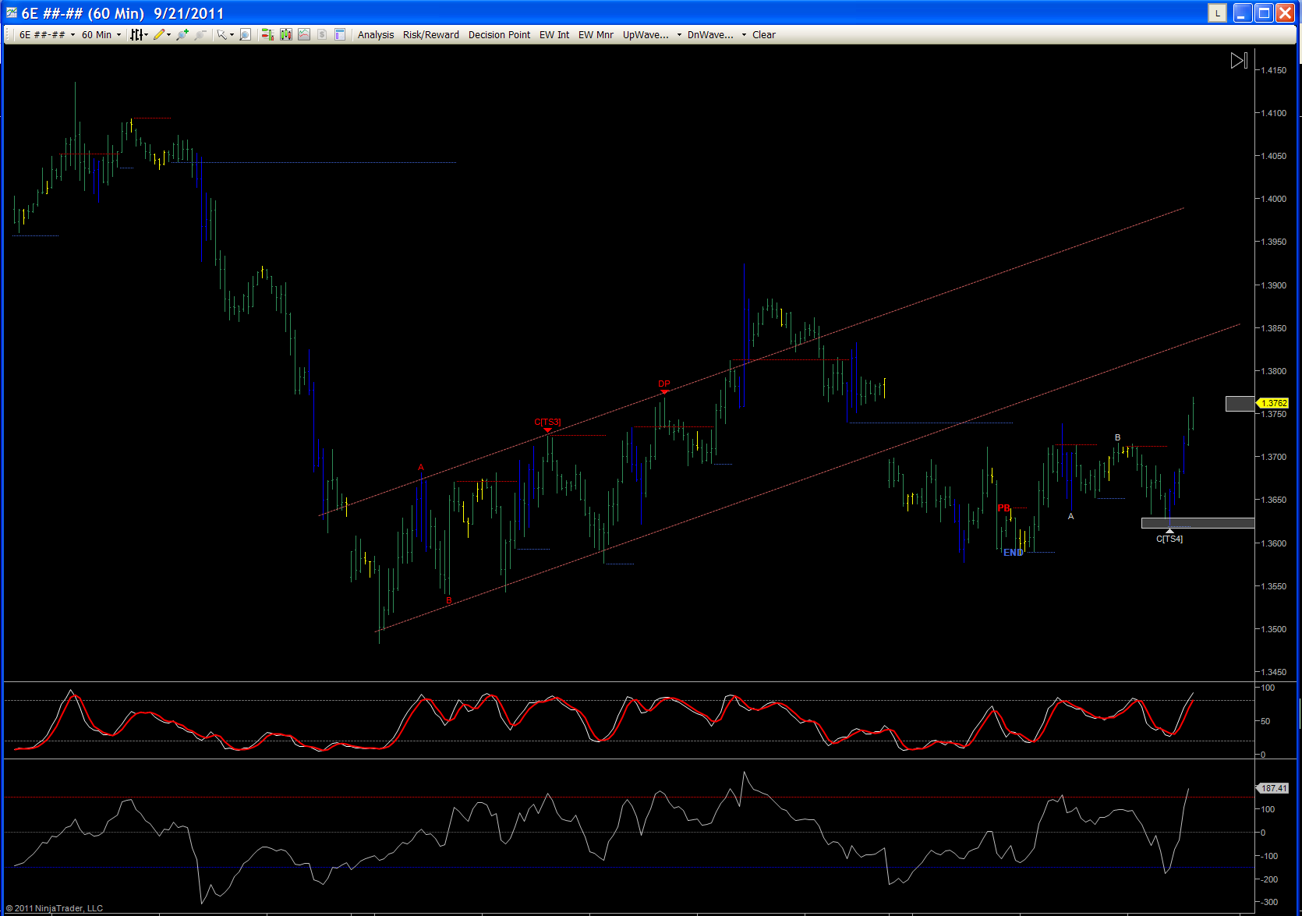
Task: Open the chart properties window icon
Action: tap(340, 34)
